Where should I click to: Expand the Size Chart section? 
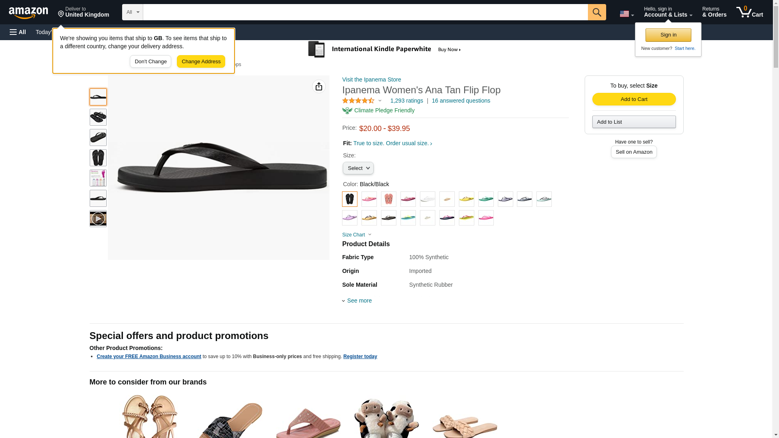click(357, 235)
